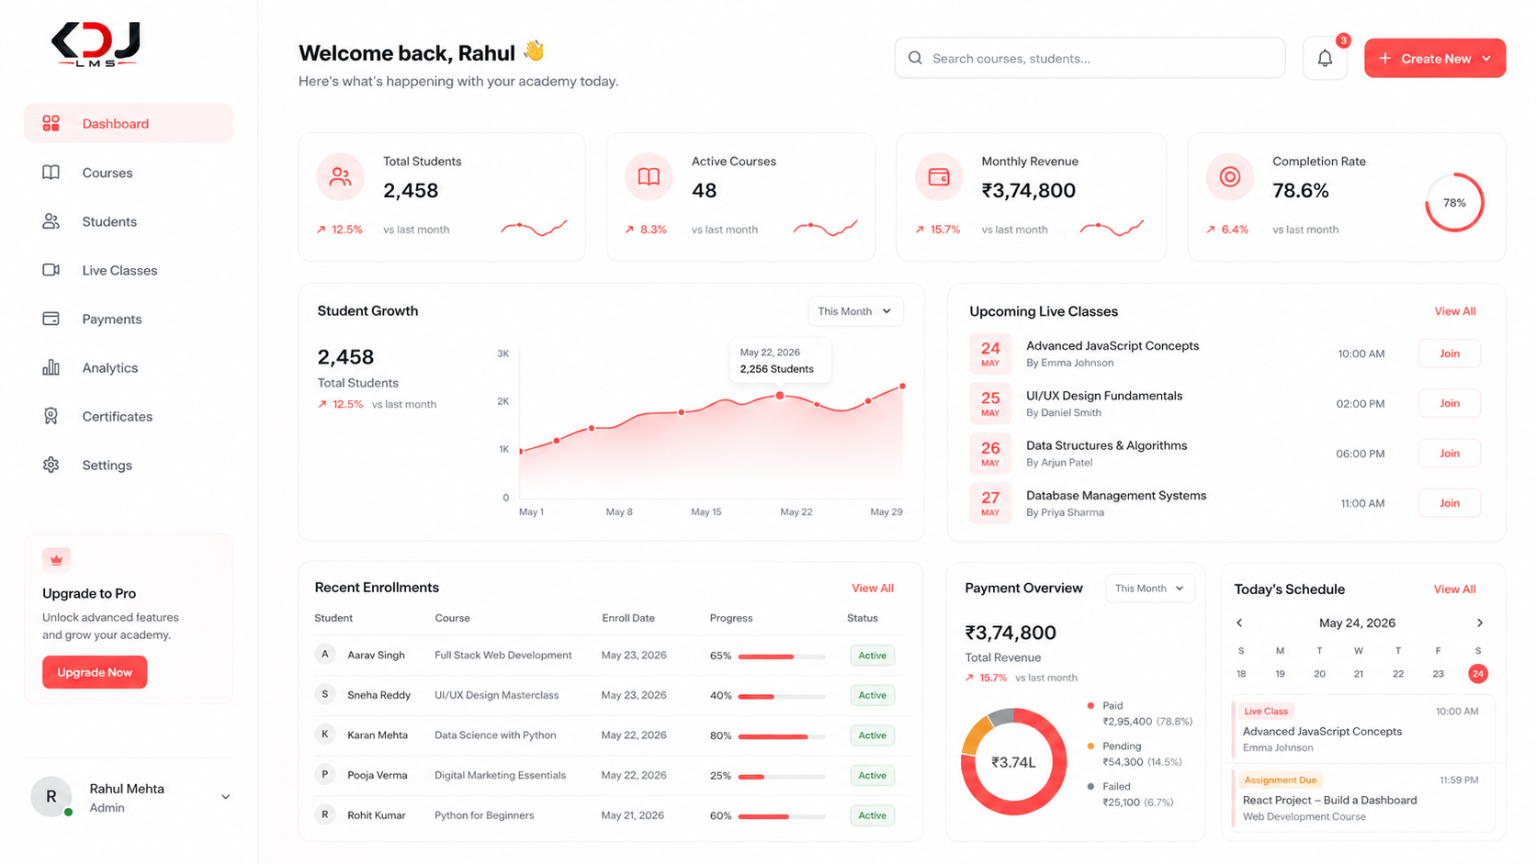The width and height of the screenshot is (1536, 864).
Task: Click the Courses book icon in sidebar
Action: pos(51,173)
